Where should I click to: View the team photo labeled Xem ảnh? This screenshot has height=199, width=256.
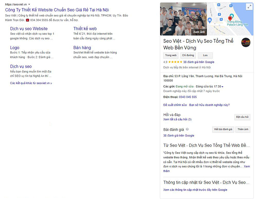tap(183, 19)
